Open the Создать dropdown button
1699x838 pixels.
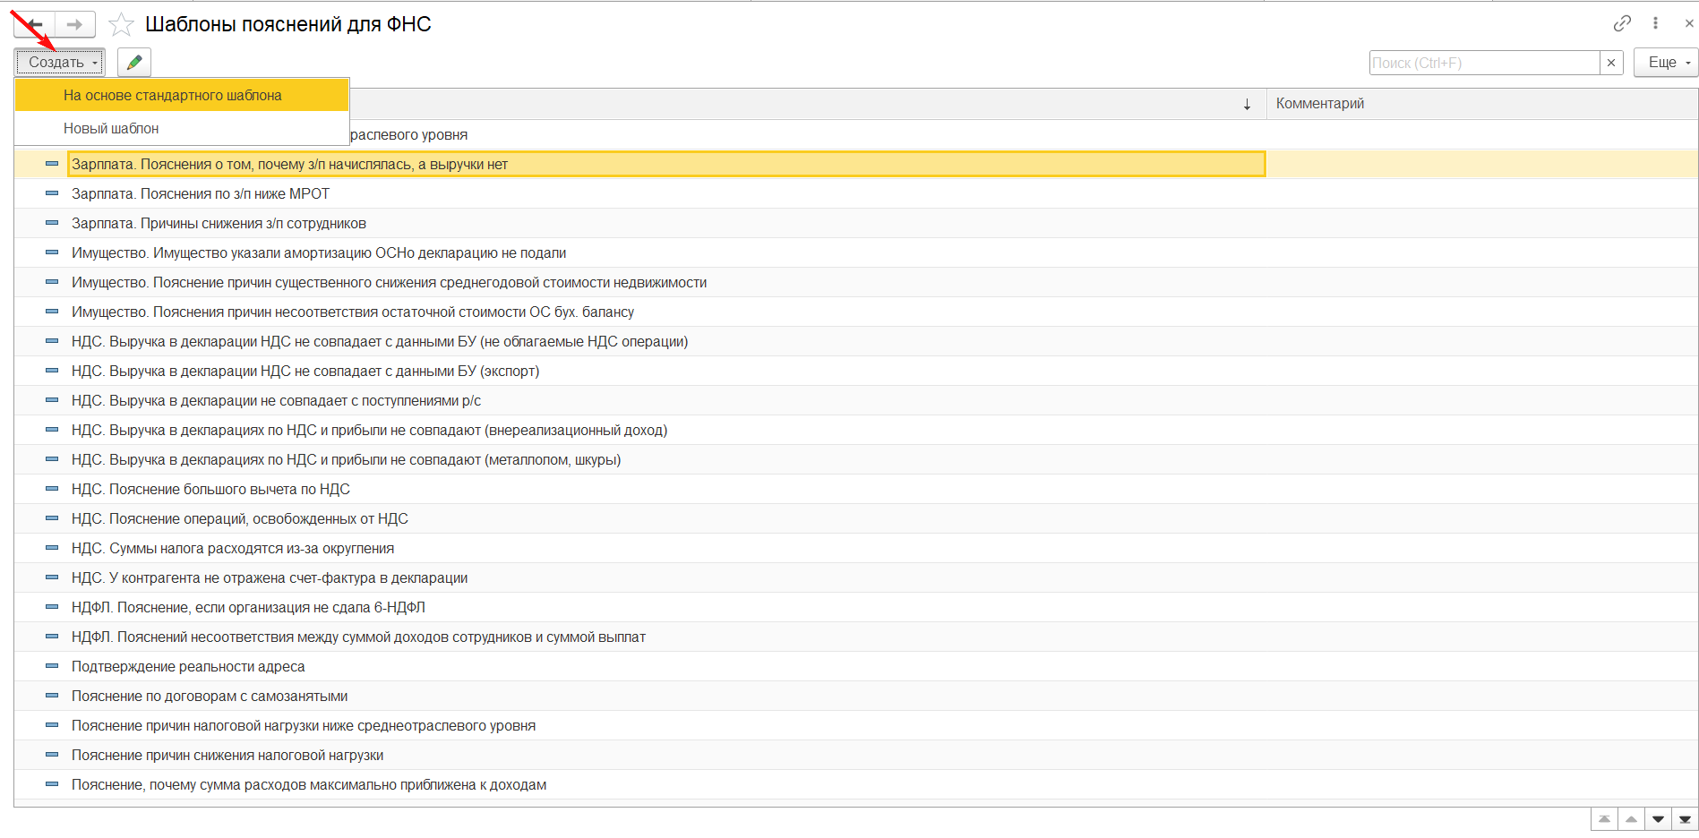(60, 62)
